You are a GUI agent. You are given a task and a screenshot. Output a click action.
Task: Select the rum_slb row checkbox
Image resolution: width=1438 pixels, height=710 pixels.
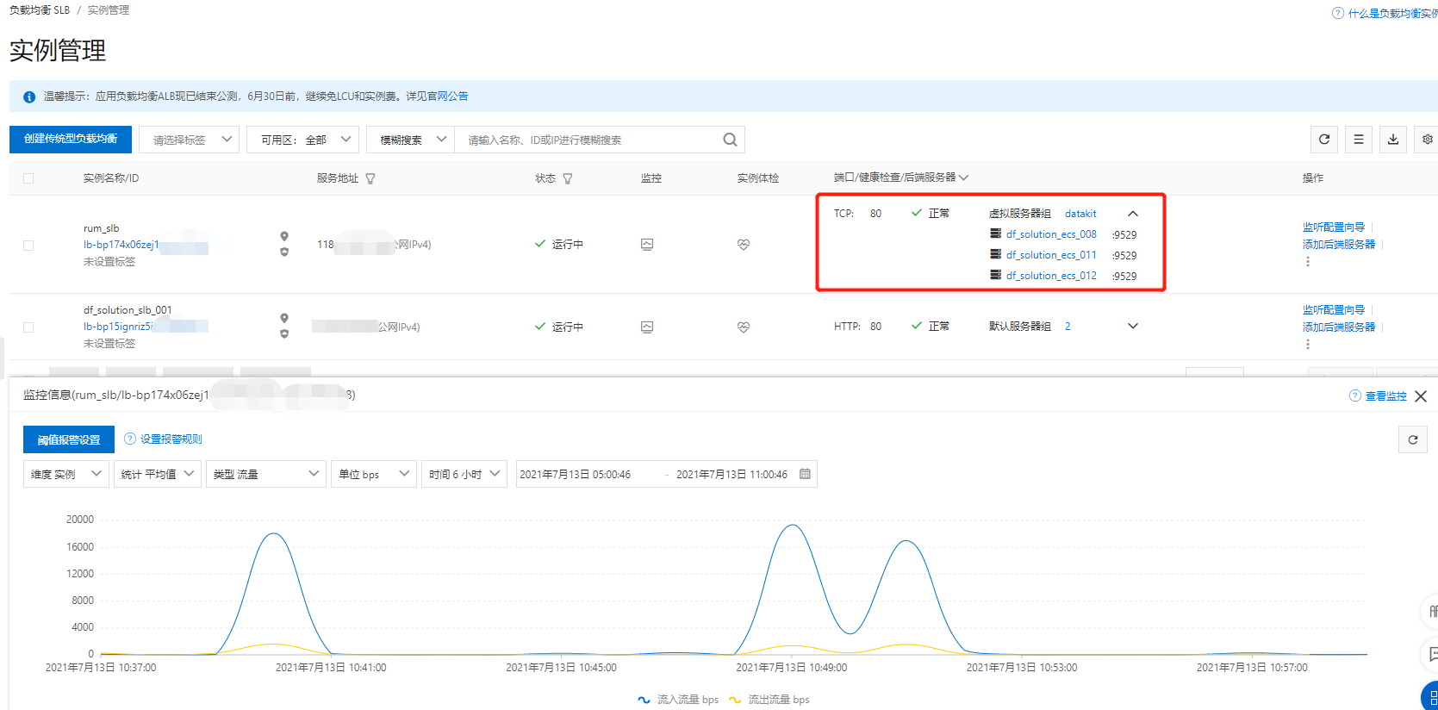tap(28, 246)
